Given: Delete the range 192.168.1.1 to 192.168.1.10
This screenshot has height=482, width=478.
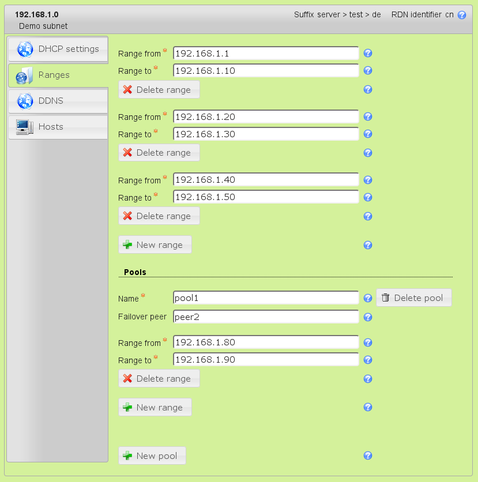Looking at the screenshot, I should tap(159, 89).
